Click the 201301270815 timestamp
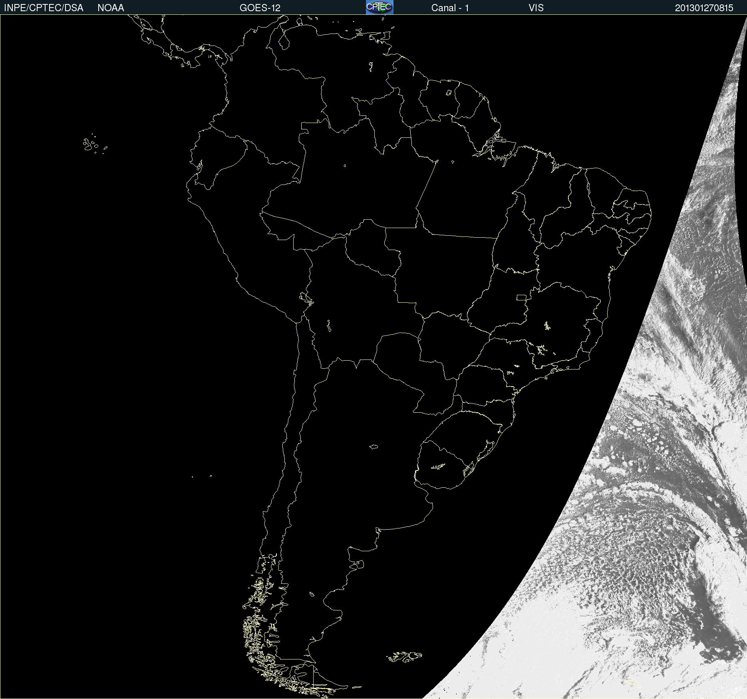The height and width of the screenshot is (699, 747). [704, 8]
